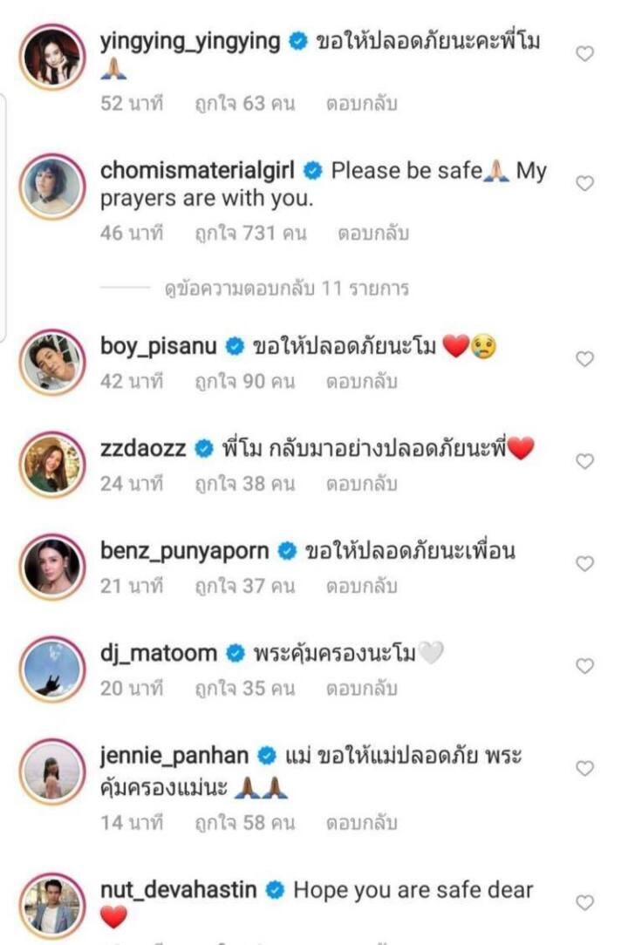Heart the zzdaozz comment
Screen dimensions: 628x945
click(x=585, y=461)
